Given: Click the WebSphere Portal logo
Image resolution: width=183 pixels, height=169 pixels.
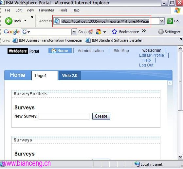Looking at the screenshot, I should [23, 51].
